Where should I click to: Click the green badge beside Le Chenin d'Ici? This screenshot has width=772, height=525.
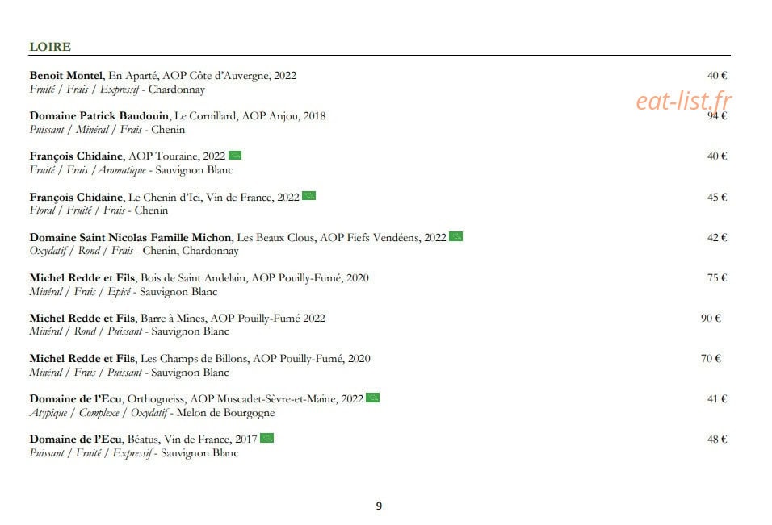click(x=308, y=196)
